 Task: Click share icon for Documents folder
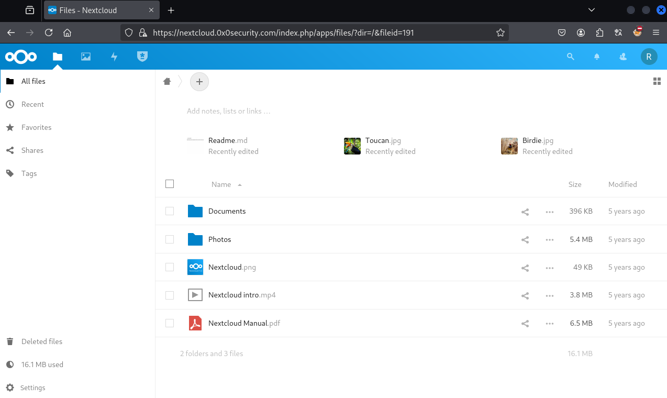tap(525, 212)
